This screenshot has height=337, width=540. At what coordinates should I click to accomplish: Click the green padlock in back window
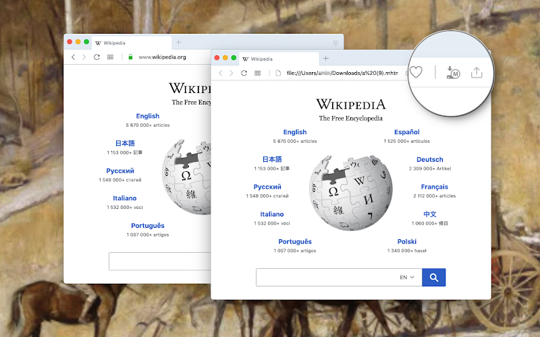coord(130,57)
